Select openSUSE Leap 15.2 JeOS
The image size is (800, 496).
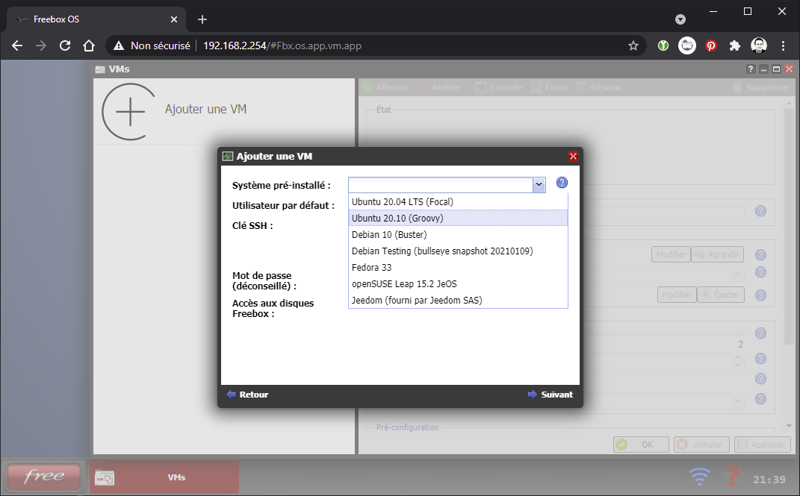point(458,283)
